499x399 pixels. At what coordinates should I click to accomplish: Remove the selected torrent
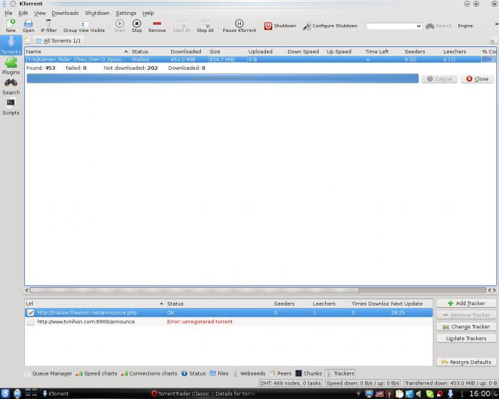(x=157, y=26)
